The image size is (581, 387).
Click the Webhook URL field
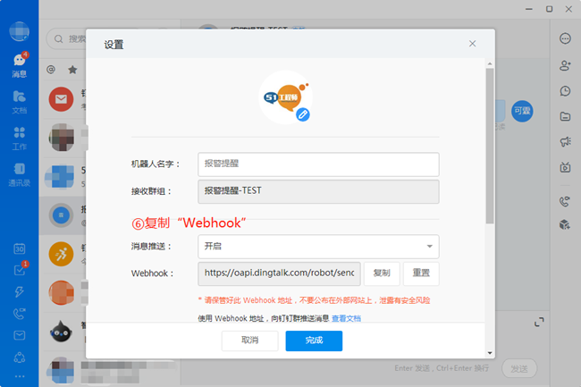click(280, 273)
